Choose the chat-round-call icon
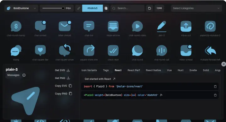The width and height of the screenshot is (226, 122). 162,50
